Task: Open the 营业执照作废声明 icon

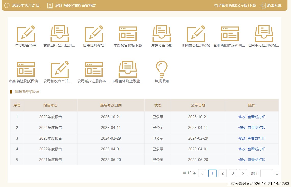Action: point(230,34)
